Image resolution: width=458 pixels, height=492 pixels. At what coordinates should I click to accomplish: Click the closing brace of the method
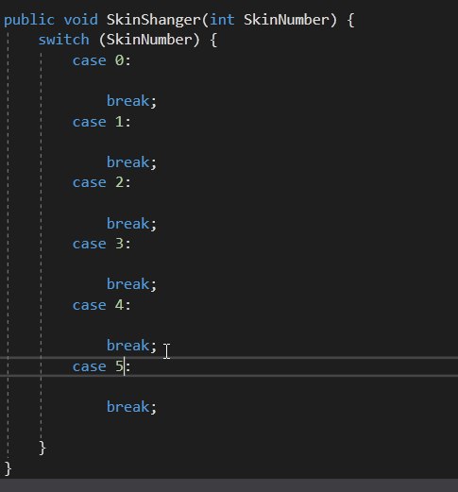[8, 468]
